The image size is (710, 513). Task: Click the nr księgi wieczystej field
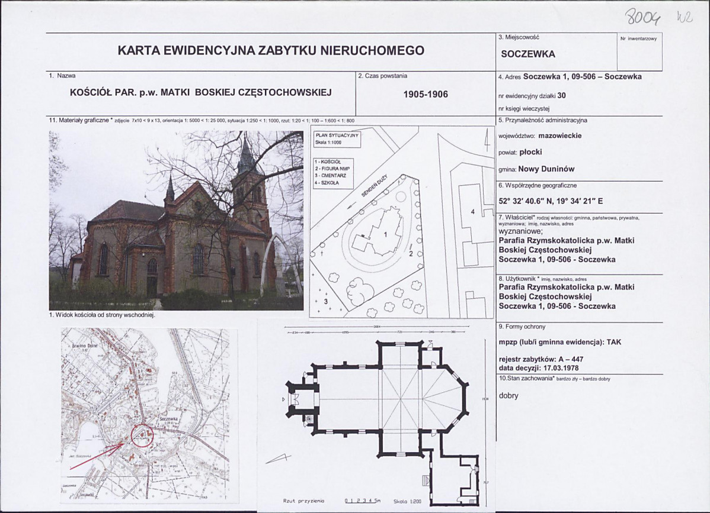click(x=523, y=108)
